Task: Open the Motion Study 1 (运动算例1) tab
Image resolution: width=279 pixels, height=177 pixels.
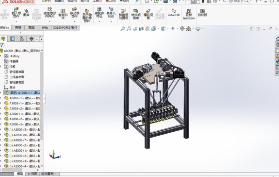Action: [x=49, y=174]
